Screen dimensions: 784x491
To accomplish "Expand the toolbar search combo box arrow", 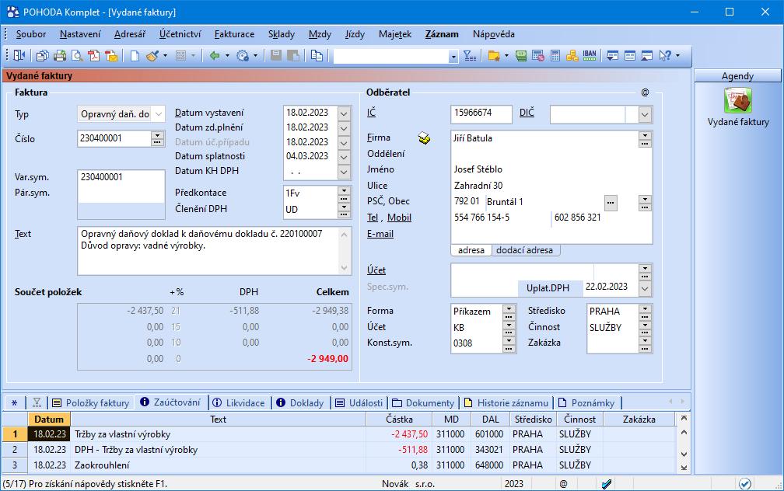I will tap(453, 57).
